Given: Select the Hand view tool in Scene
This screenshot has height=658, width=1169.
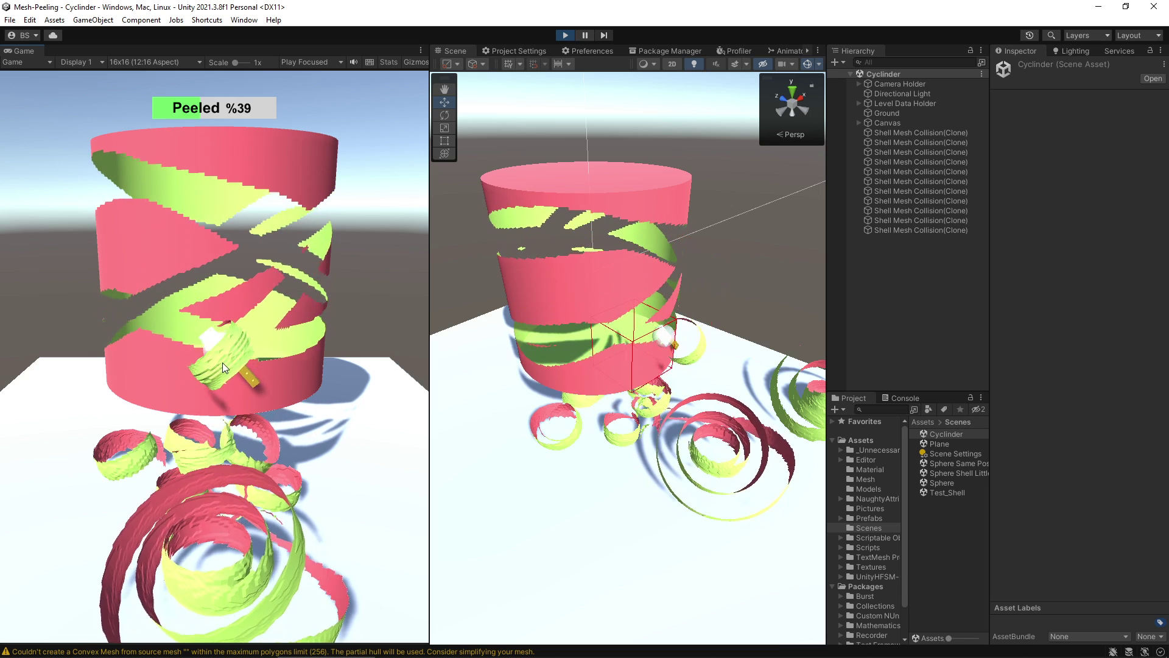Looking at the screenshot, I should [x=444, y=90].
